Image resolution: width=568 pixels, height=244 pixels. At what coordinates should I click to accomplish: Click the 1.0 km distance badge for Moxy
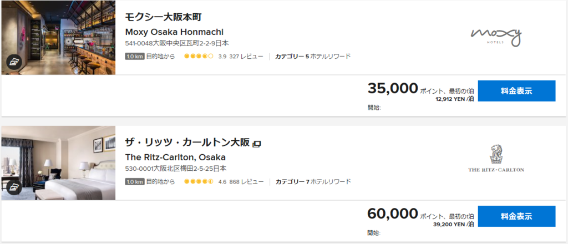pyautogui.click(x=135, y=57)
